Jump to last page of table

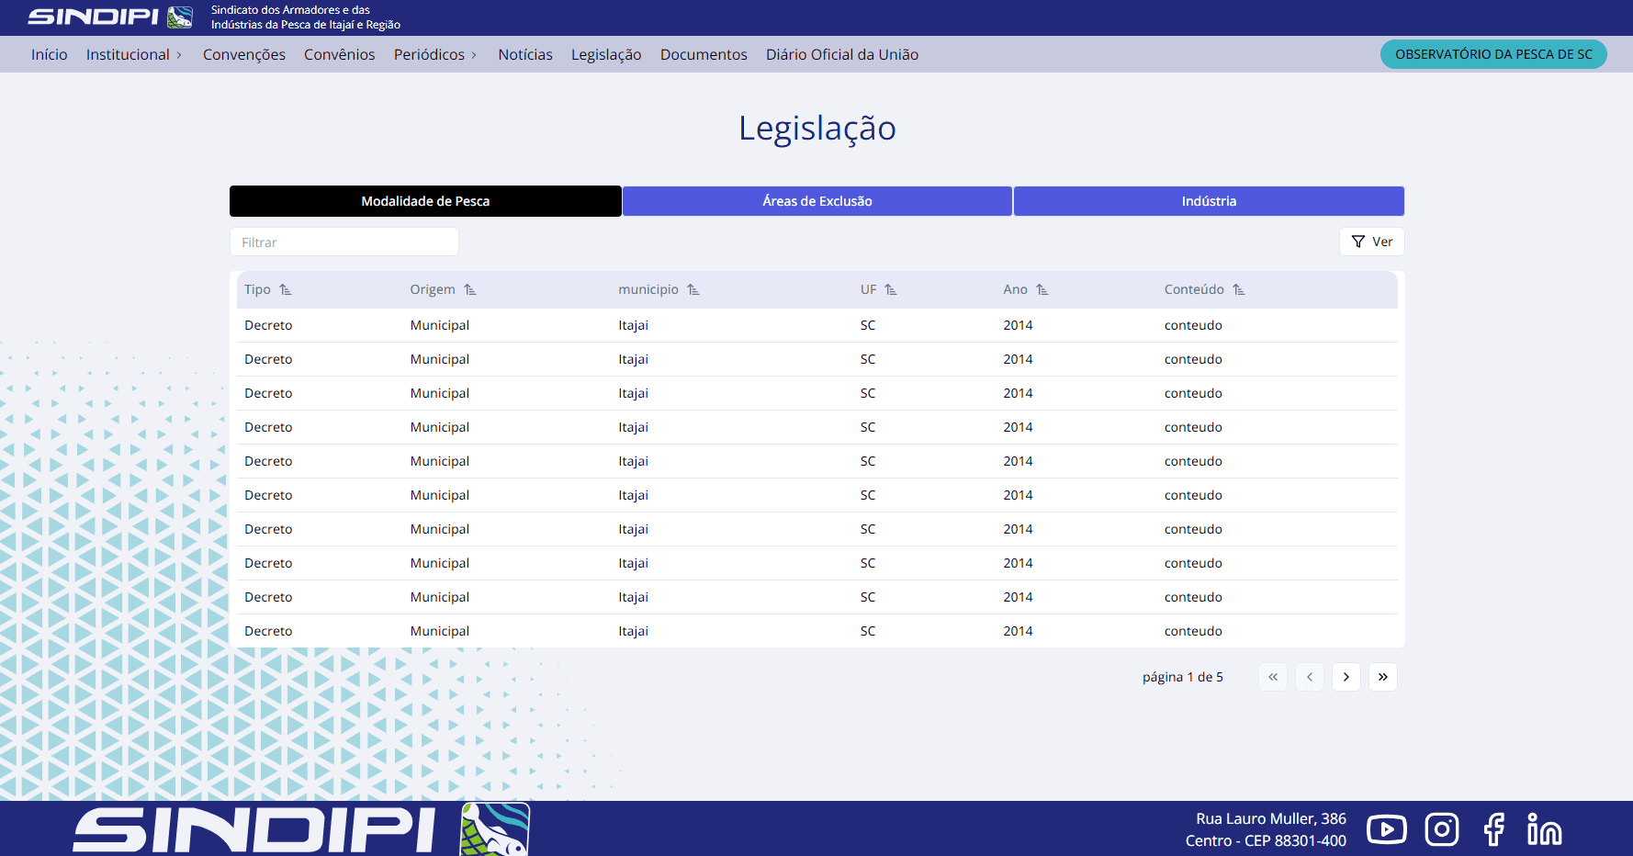pyautogui.click(x=1383, y=677)
